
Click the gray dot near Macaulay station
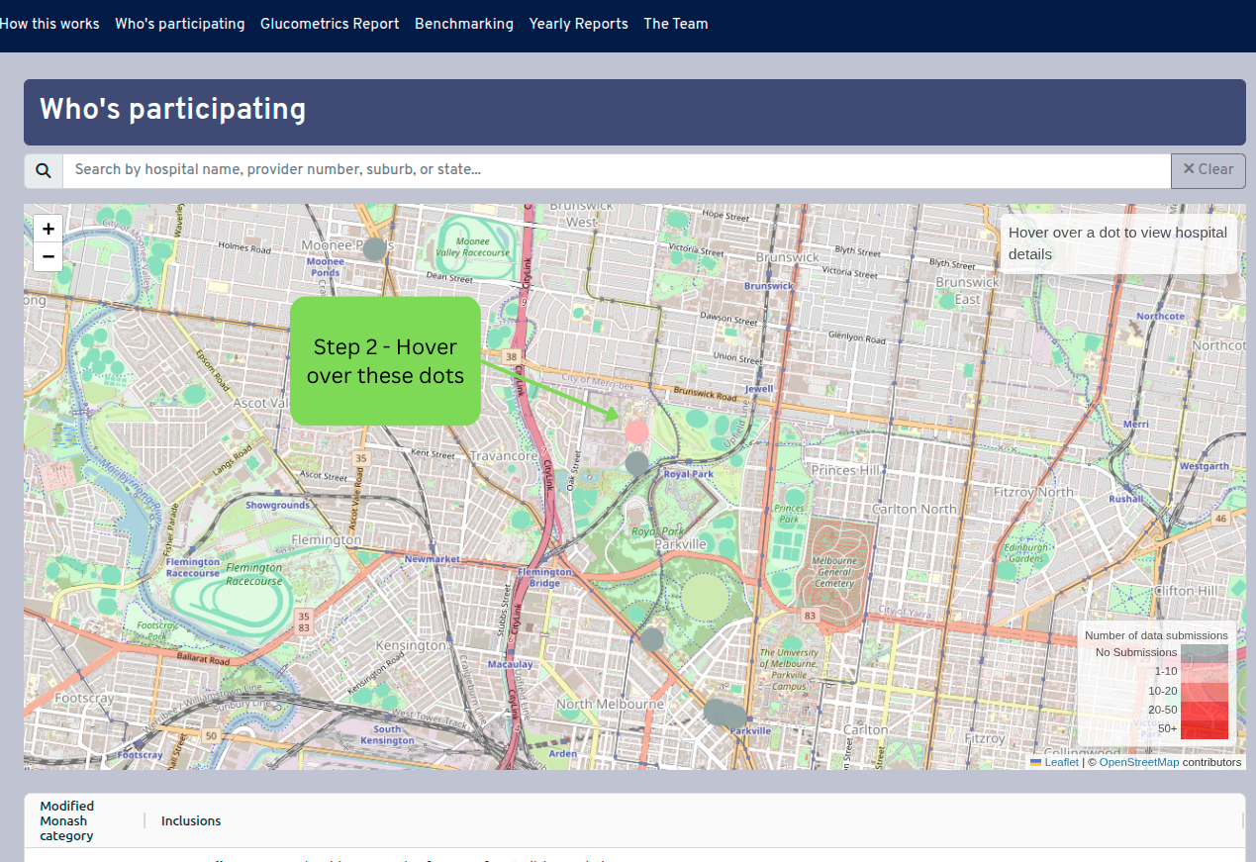[652, 639]
